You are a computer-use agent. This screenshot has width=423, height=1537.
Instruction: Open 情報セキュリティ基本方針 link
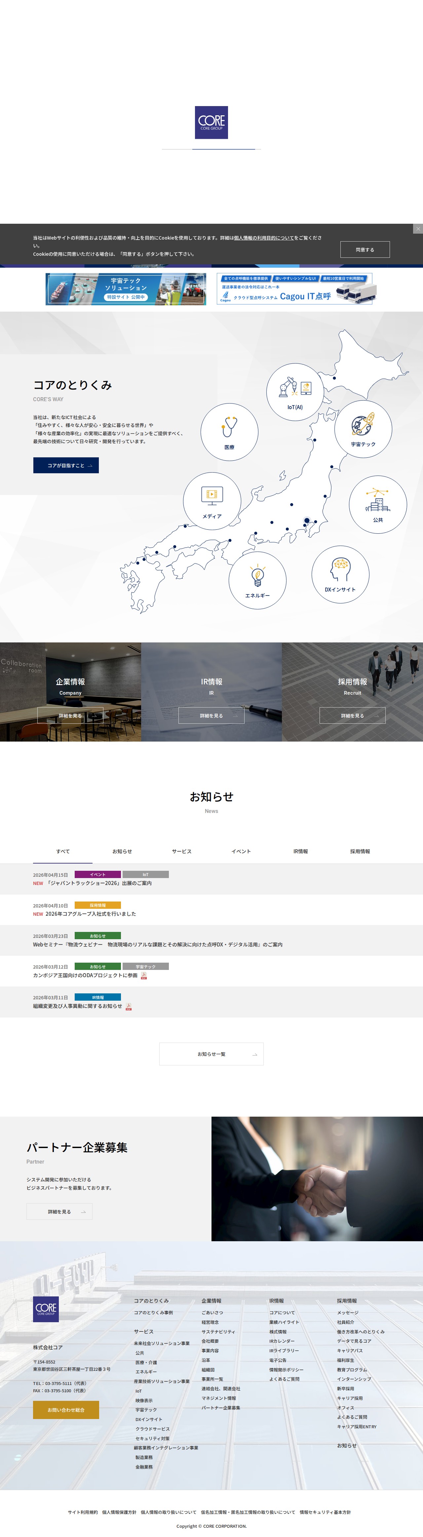point(325,1512)
